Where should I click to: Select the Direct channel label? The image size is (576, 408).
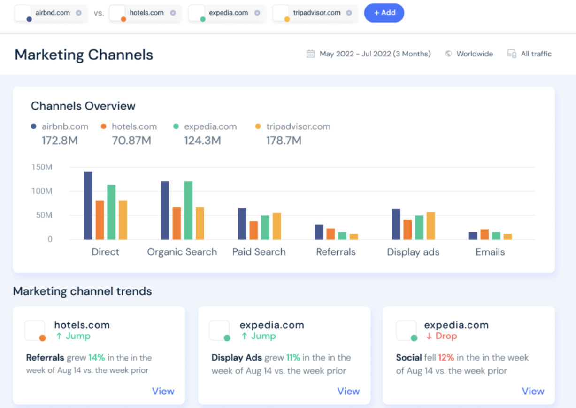[105, 252]
